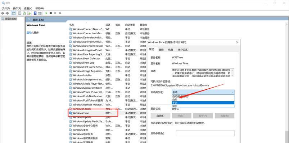Click the gear icon of Windows Event Log

coord(71,63)
